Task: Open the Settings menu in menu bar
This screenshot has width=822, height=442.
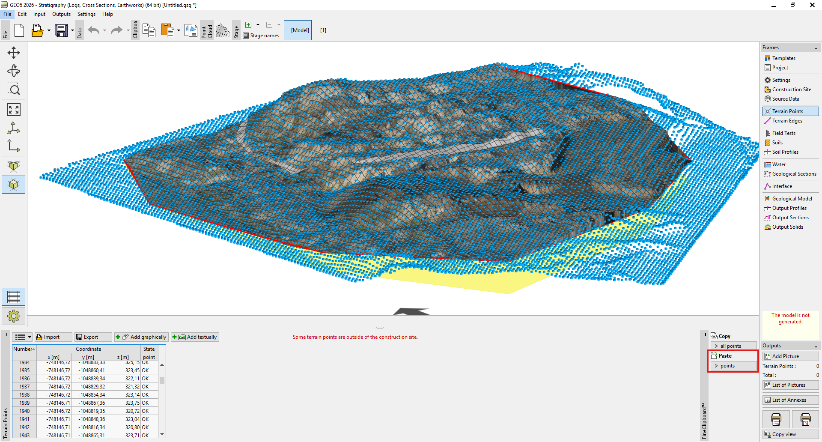Action: (x=86, y=14)
